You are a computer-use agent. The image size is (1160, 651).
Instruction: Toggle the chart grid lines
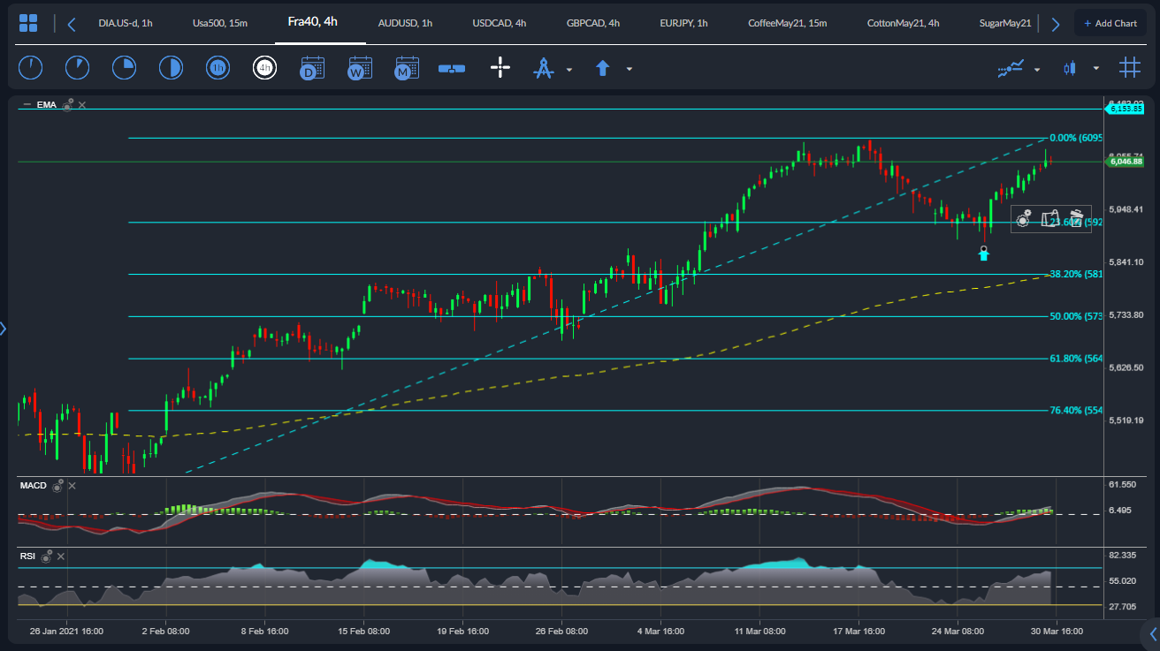pos(1129,67)
